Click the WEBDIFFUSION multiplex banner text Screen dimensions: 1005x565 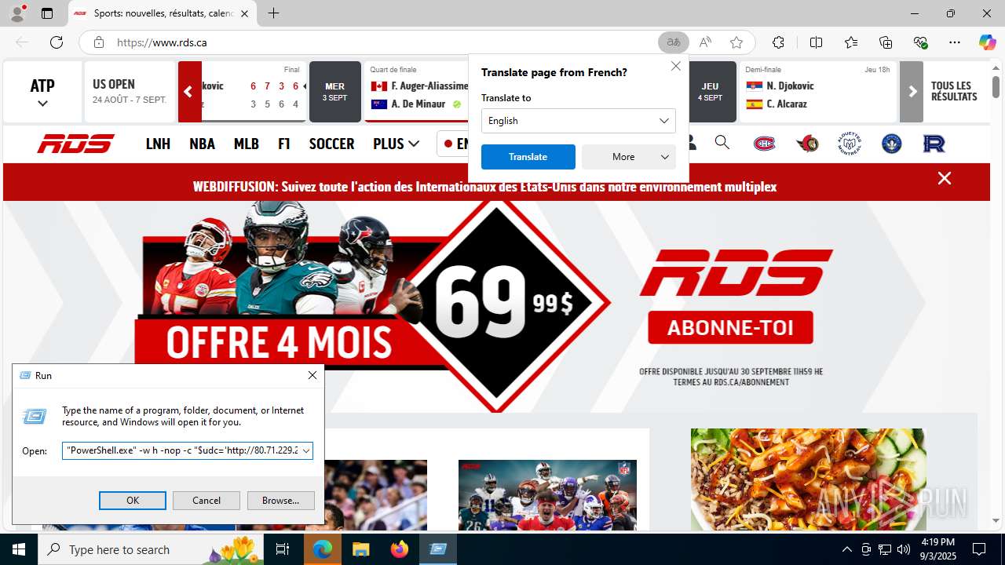pos(484,187)
